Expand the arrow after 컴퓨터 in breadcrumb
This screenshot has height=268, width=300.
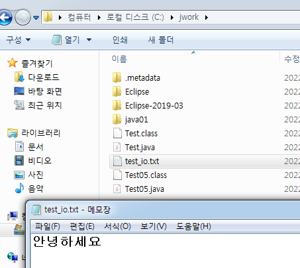coord(99,17)
